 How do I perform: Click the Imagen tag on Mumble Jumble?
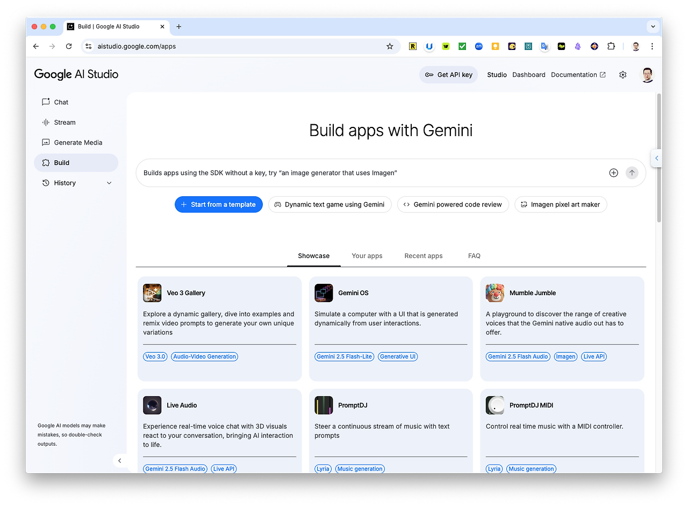point(565,356)
